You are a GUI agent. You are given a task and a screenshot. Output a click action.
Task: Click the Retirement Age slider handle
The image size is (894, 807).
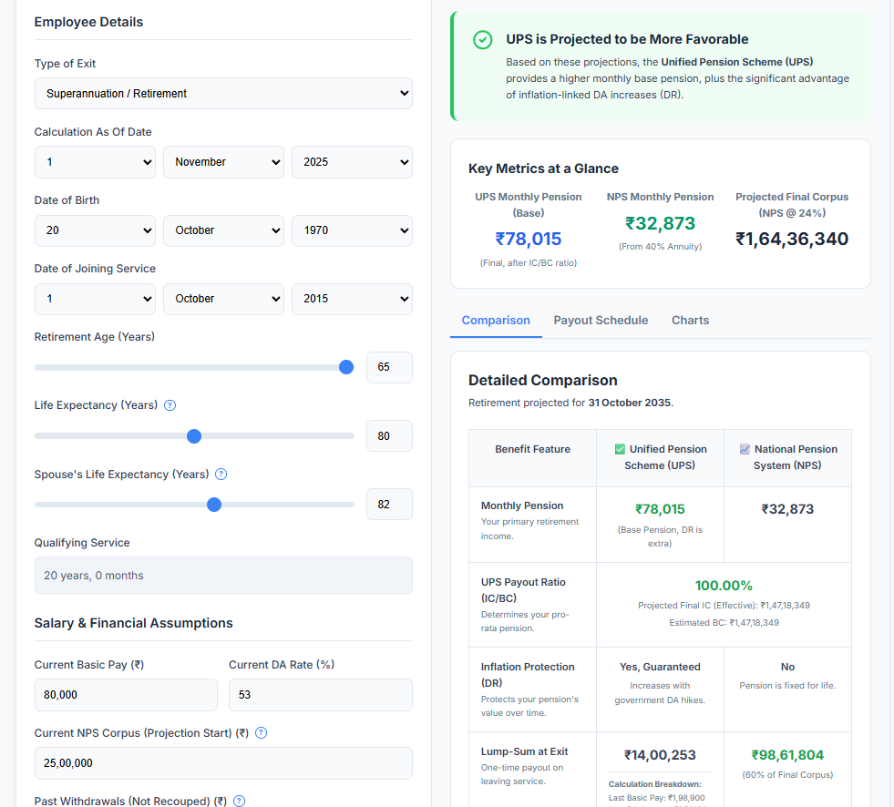coord(346,367)
